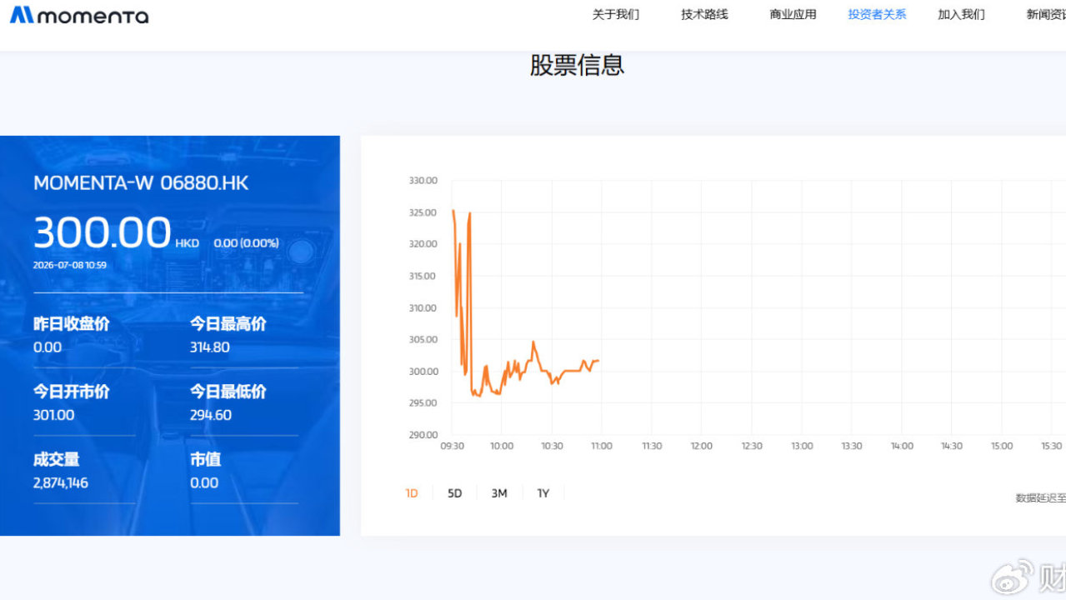Switch chart to 1Y range
1066x600 pixels.
coord(543,493)
